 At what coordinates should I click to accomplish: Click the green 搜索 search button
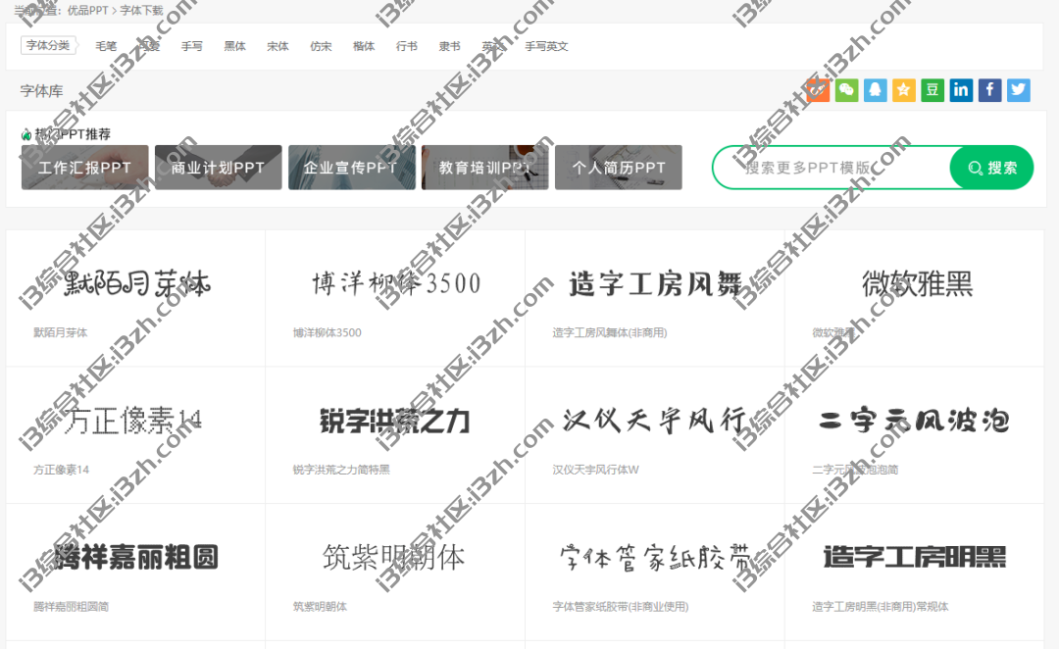tap(991, 168)
